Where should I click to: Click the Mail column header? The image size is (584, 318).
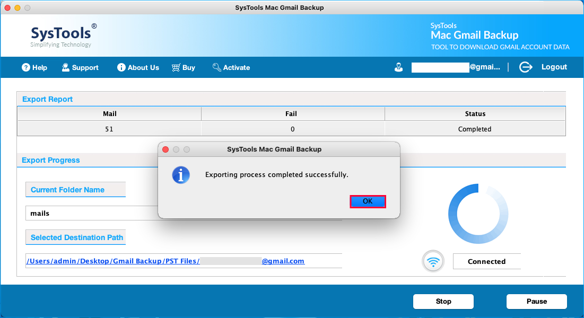pos(109,113)
